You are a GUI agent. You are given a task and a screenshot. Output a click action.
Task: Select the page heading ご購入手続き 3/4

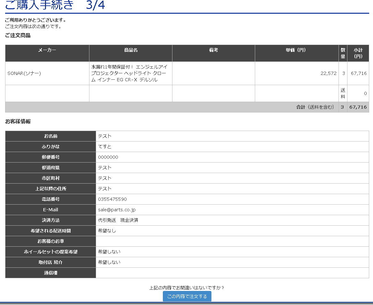(55, 5)
